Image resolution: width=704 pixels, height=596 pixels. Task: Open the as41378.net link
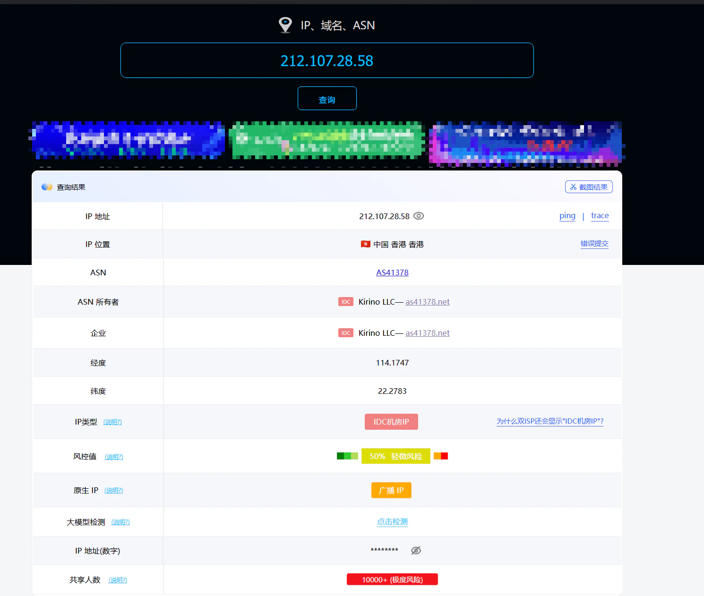tap(428, 301)
